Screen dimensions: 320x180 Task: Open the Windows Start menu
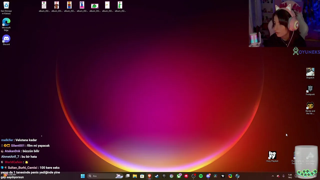(83, 176)
